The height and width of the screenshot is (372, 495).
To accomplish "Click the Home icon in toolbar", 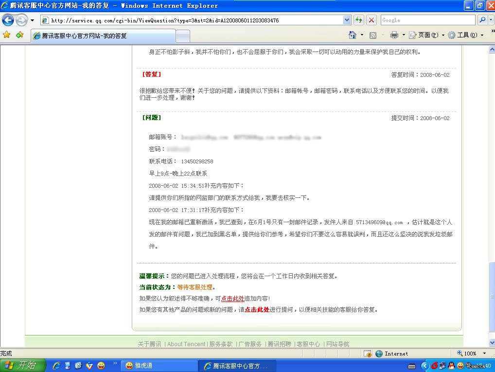I will (x=353, y=35).
